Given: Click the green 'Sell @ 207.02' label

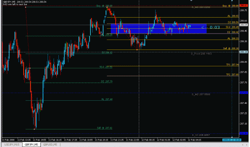Looking at the screenshot, I should [x=104, y=128].
